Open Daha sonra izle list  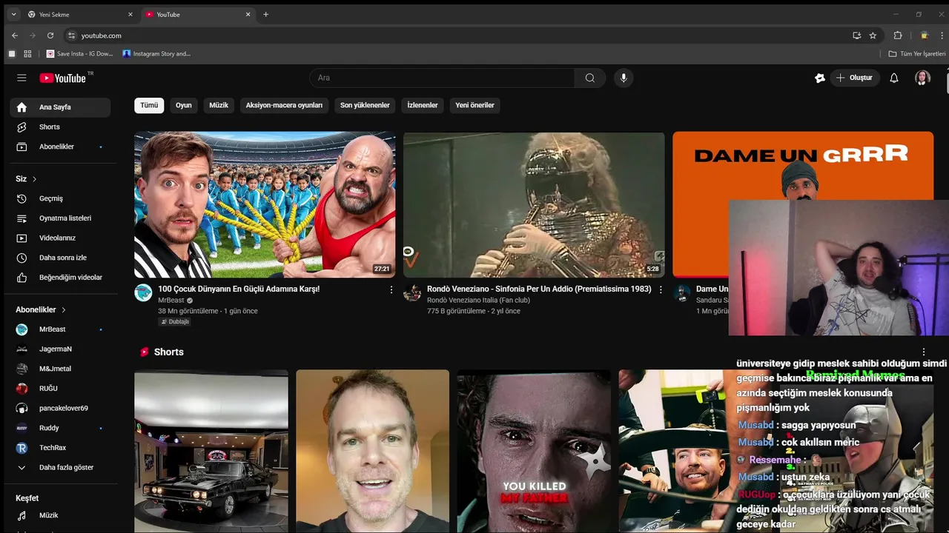coord(60,258)
